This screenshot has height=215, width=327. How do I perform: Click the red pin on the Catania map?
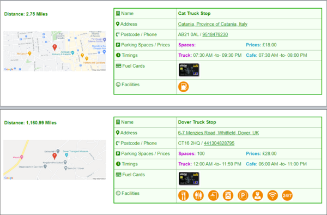point(55,47)
